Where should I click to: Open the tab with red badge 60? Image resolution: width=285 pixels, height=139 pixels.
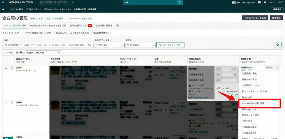[x=81, y=26]
